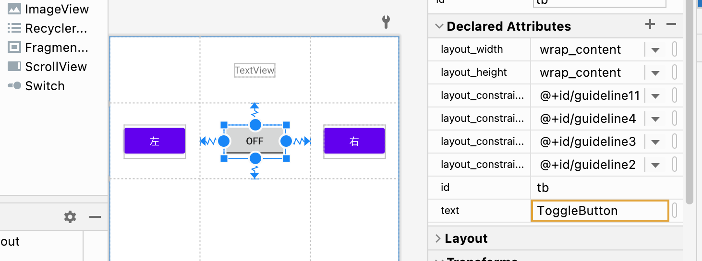Click the @+id/guideline4 value
This screenshot has height=261, width=702.
pyautogui.click(x=588, y=119)
